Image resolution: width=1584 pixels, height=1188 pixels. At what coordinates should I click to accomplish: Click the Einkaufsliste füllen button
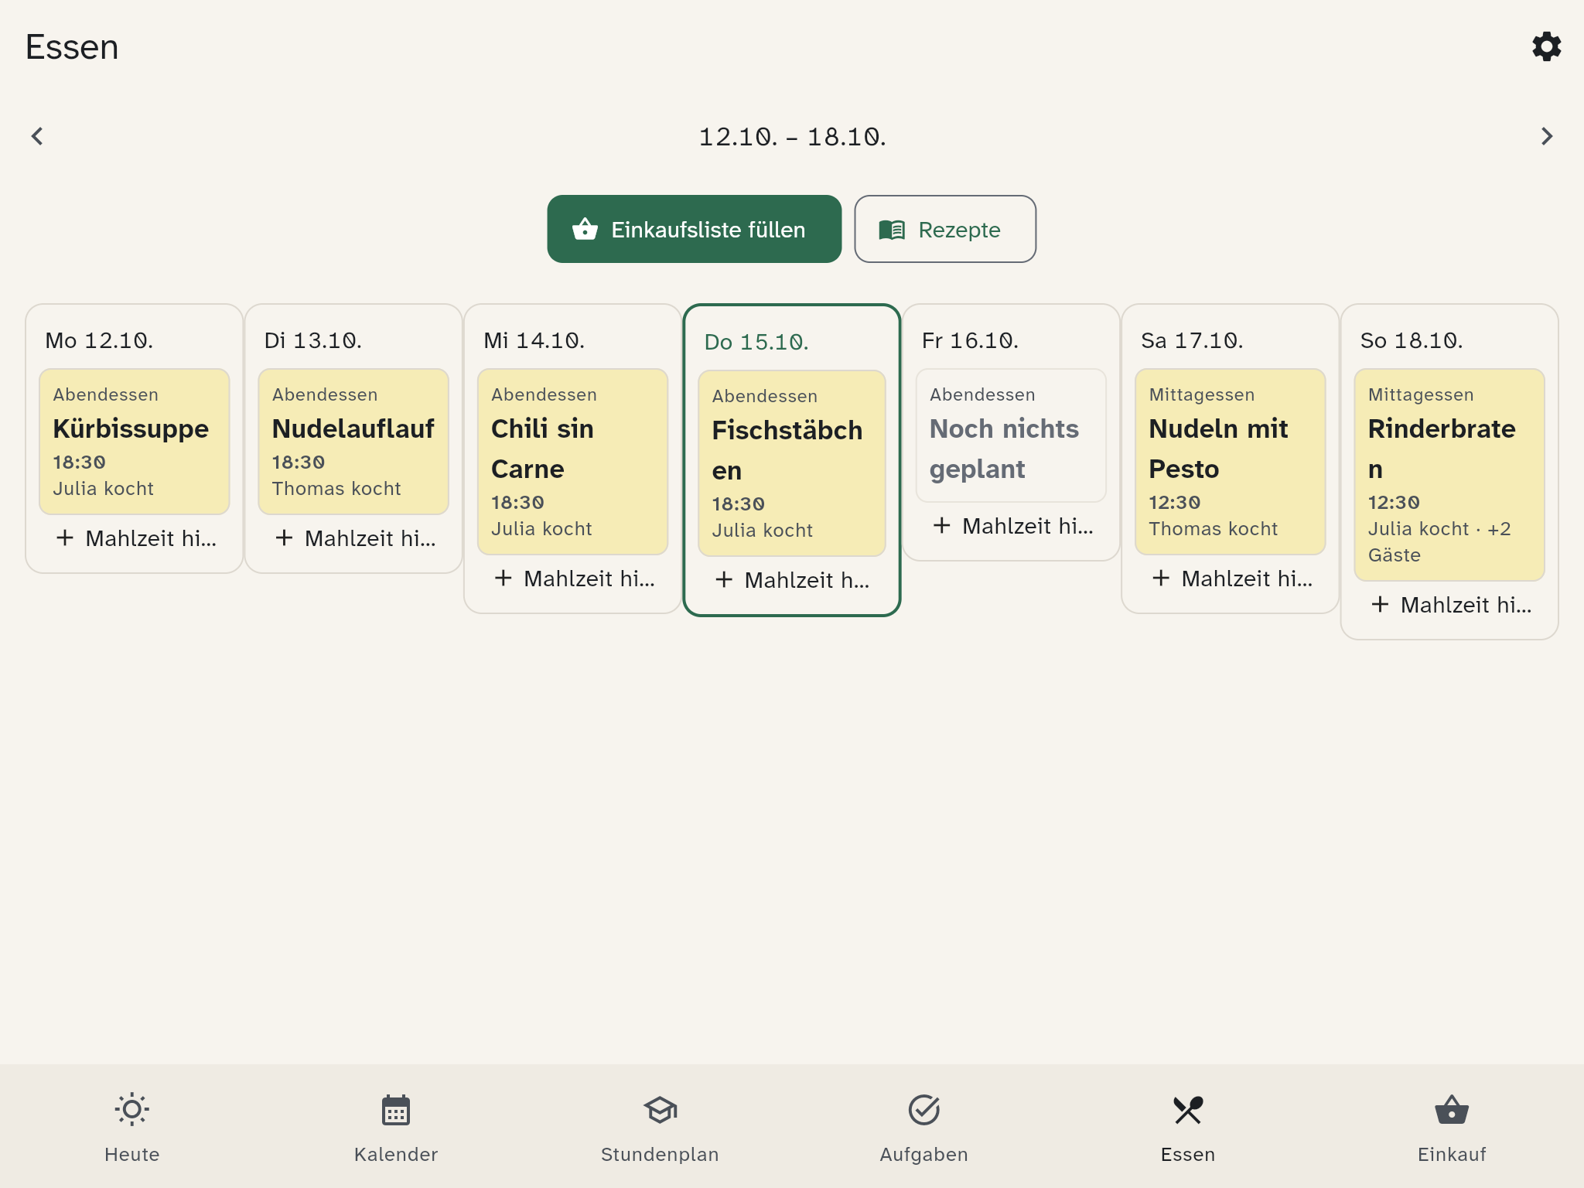[694, 229]
